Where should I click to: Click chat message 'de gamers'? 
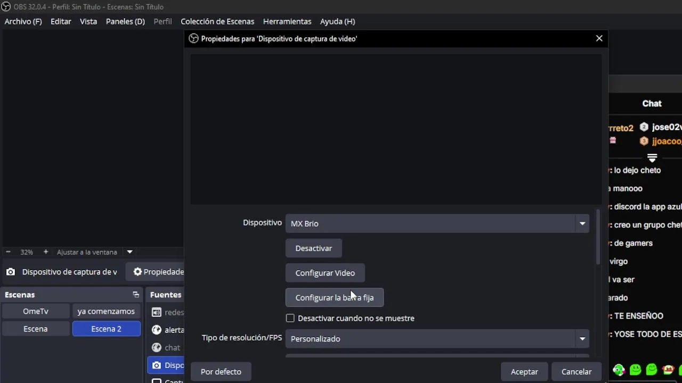[633, 243]
